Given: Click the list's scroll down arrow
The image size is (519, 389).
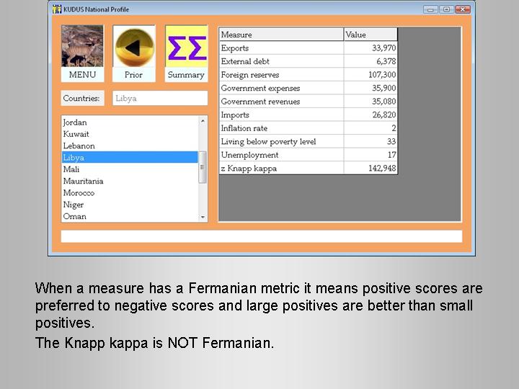Looking at the screenshot, I should point(203,217).
